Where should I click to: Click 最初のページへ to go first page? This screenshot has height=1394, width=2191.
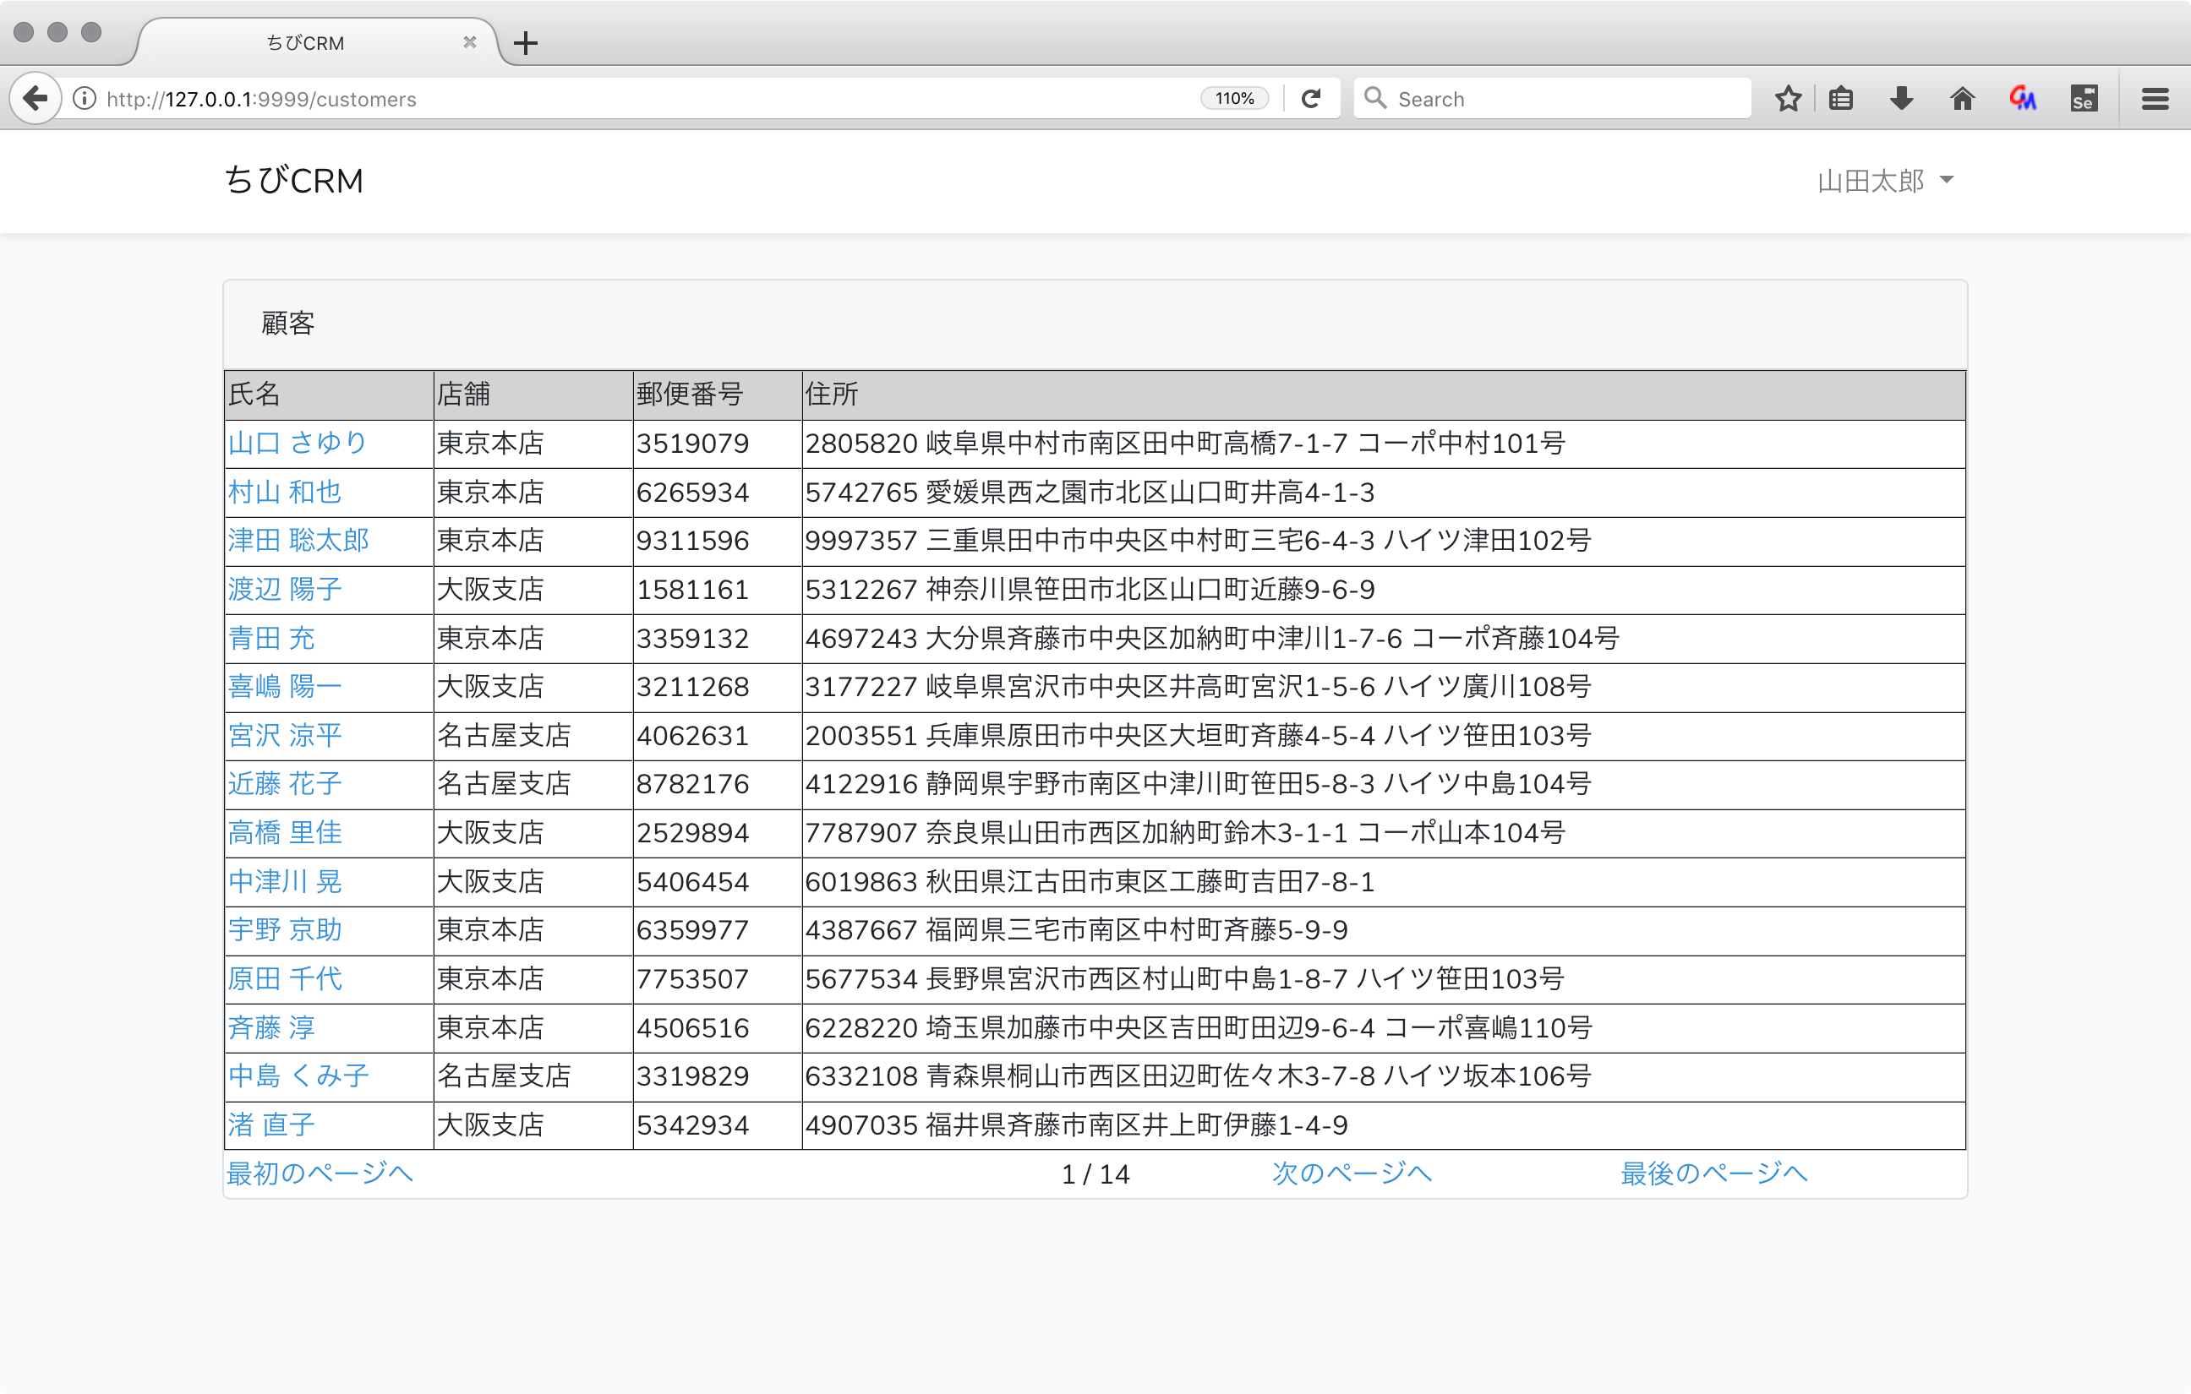point(318,1172)
